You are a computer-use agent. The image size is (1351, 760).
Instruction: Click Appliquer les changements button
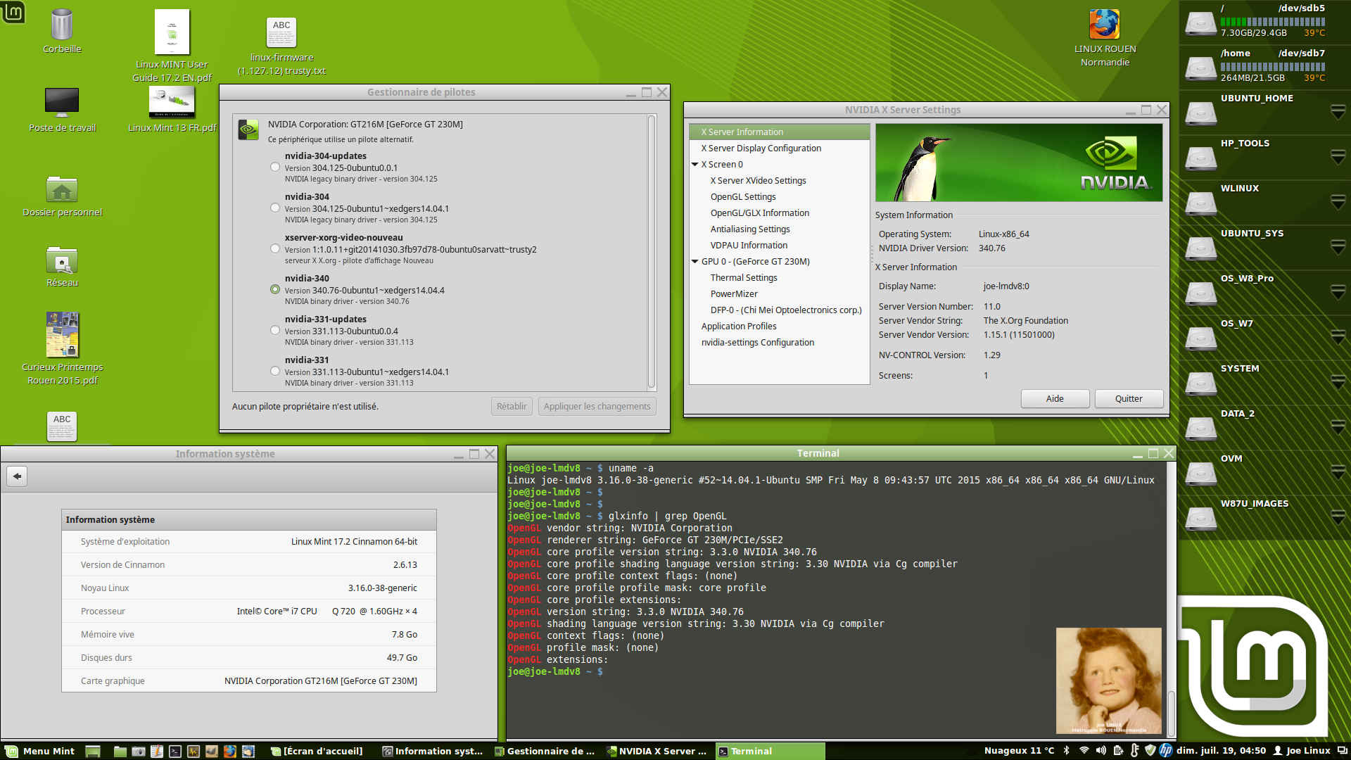click(x=597, y=407)
